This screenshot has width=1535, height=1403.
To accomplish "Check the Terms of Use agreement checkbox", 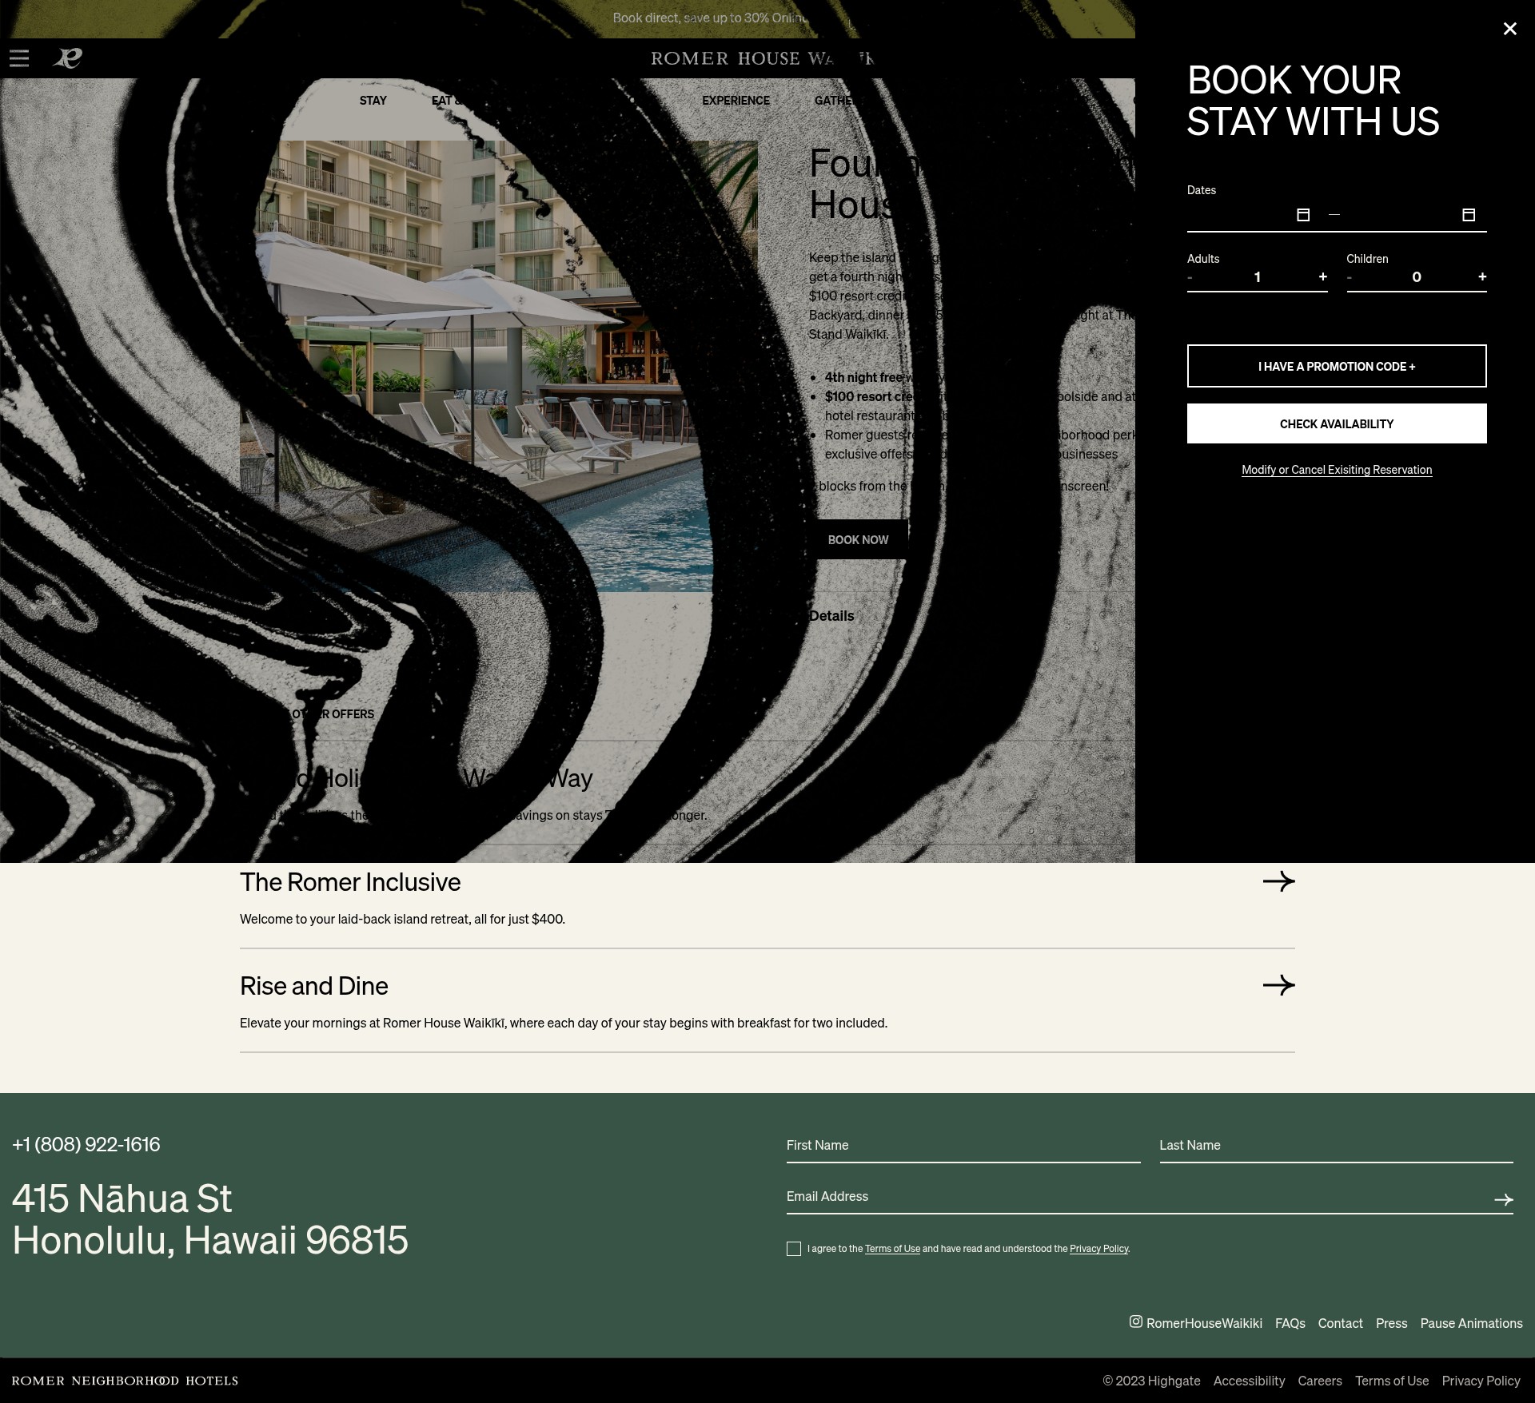I will pyautogui.click(x=794, y=1249).
